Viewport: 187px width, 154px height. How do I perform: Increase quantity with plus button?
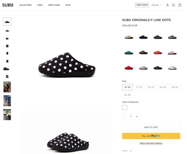pos(137,116)
